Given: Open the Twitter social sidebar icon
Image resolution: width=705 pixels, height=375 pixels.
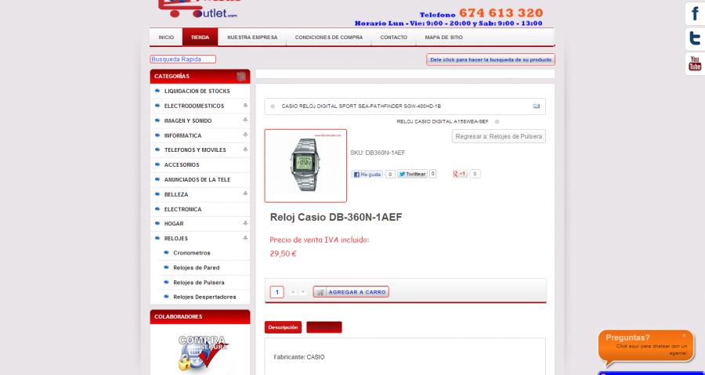Looking at the screenshot, I should tap(695, 38).
